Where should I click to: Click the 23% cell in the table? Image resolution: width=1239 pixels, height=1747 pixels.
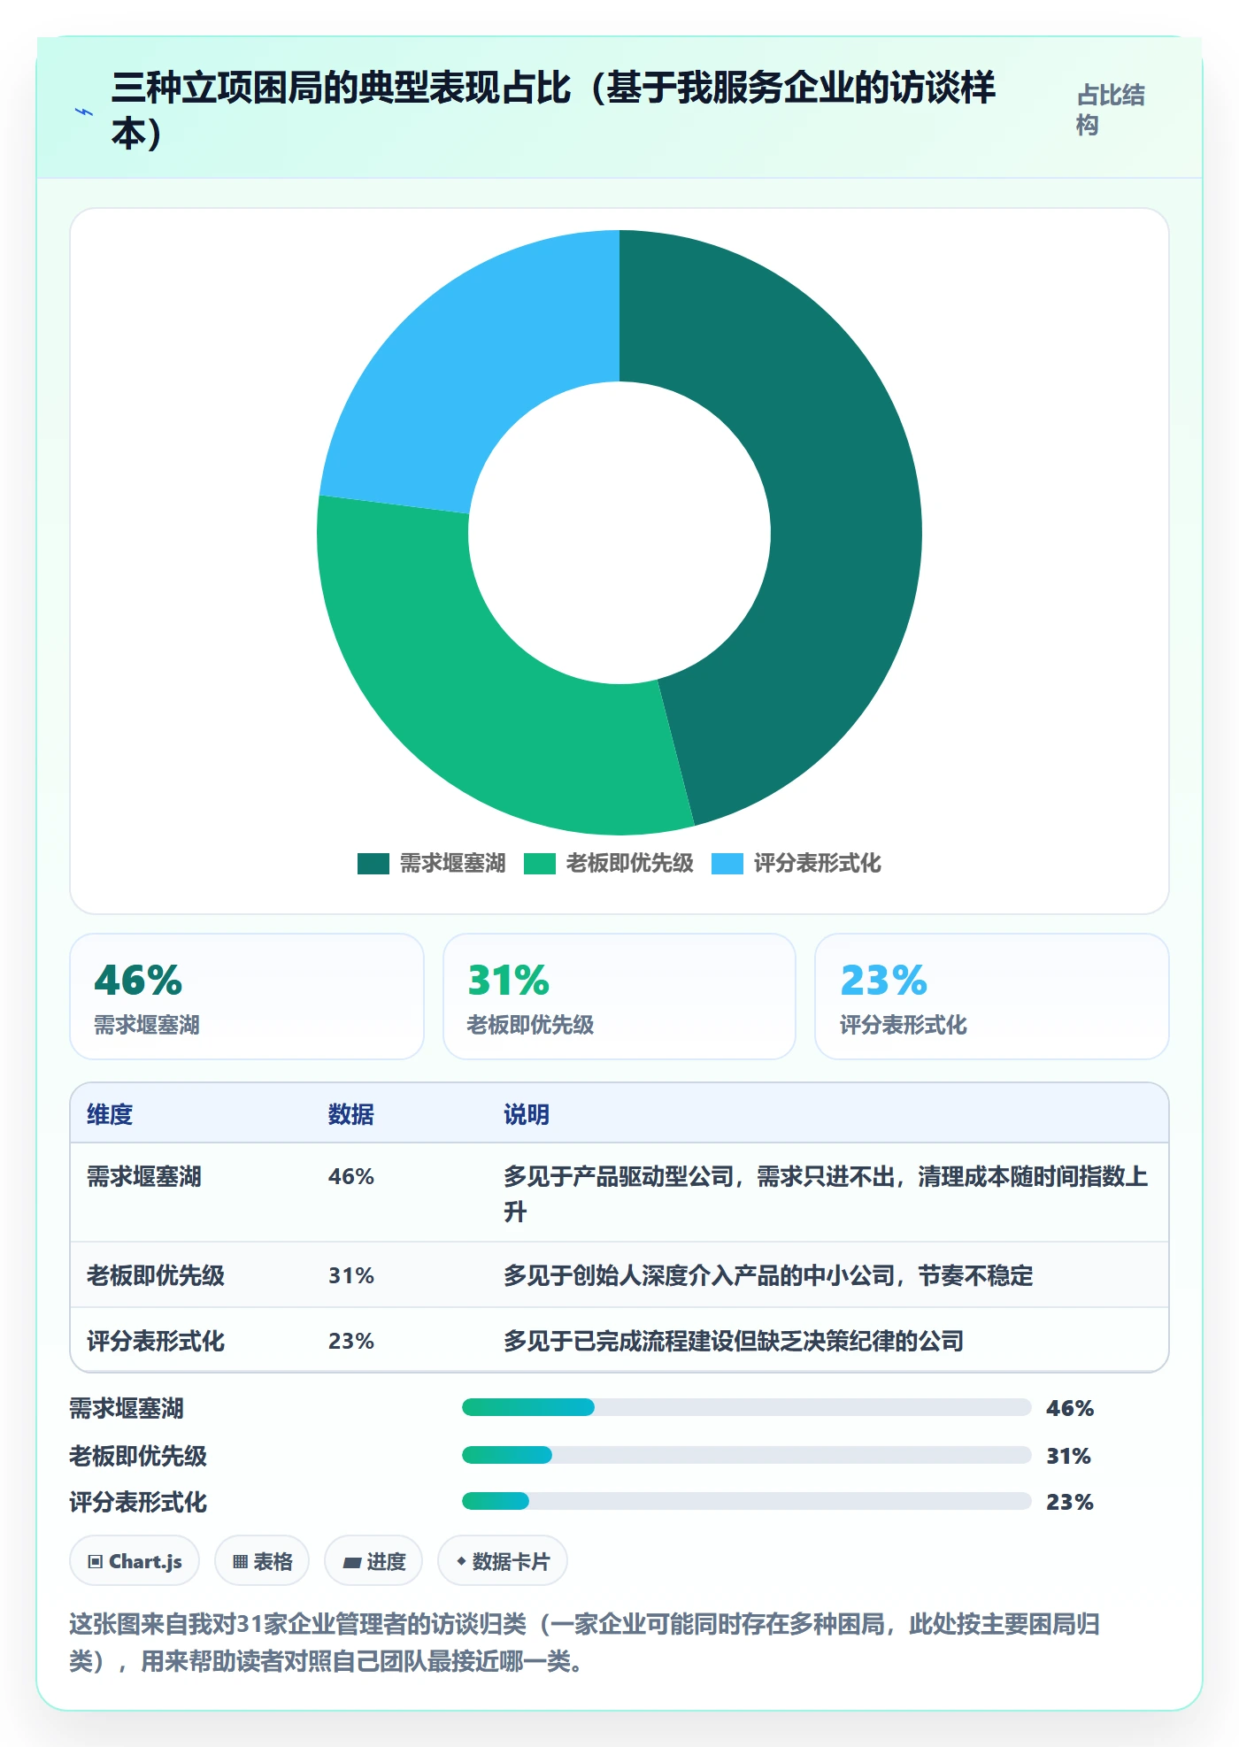[x=351, y=1341]
